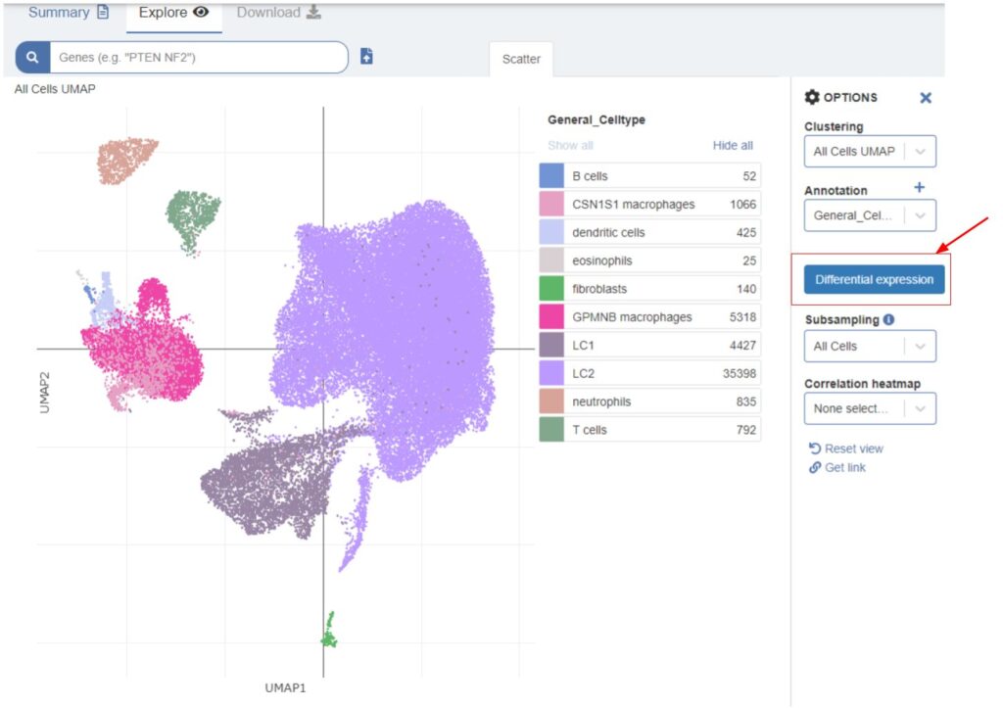Click the fibroblasts green color swatch
The height and width of the screenshot is (708, 1003).
click(551, 289)
